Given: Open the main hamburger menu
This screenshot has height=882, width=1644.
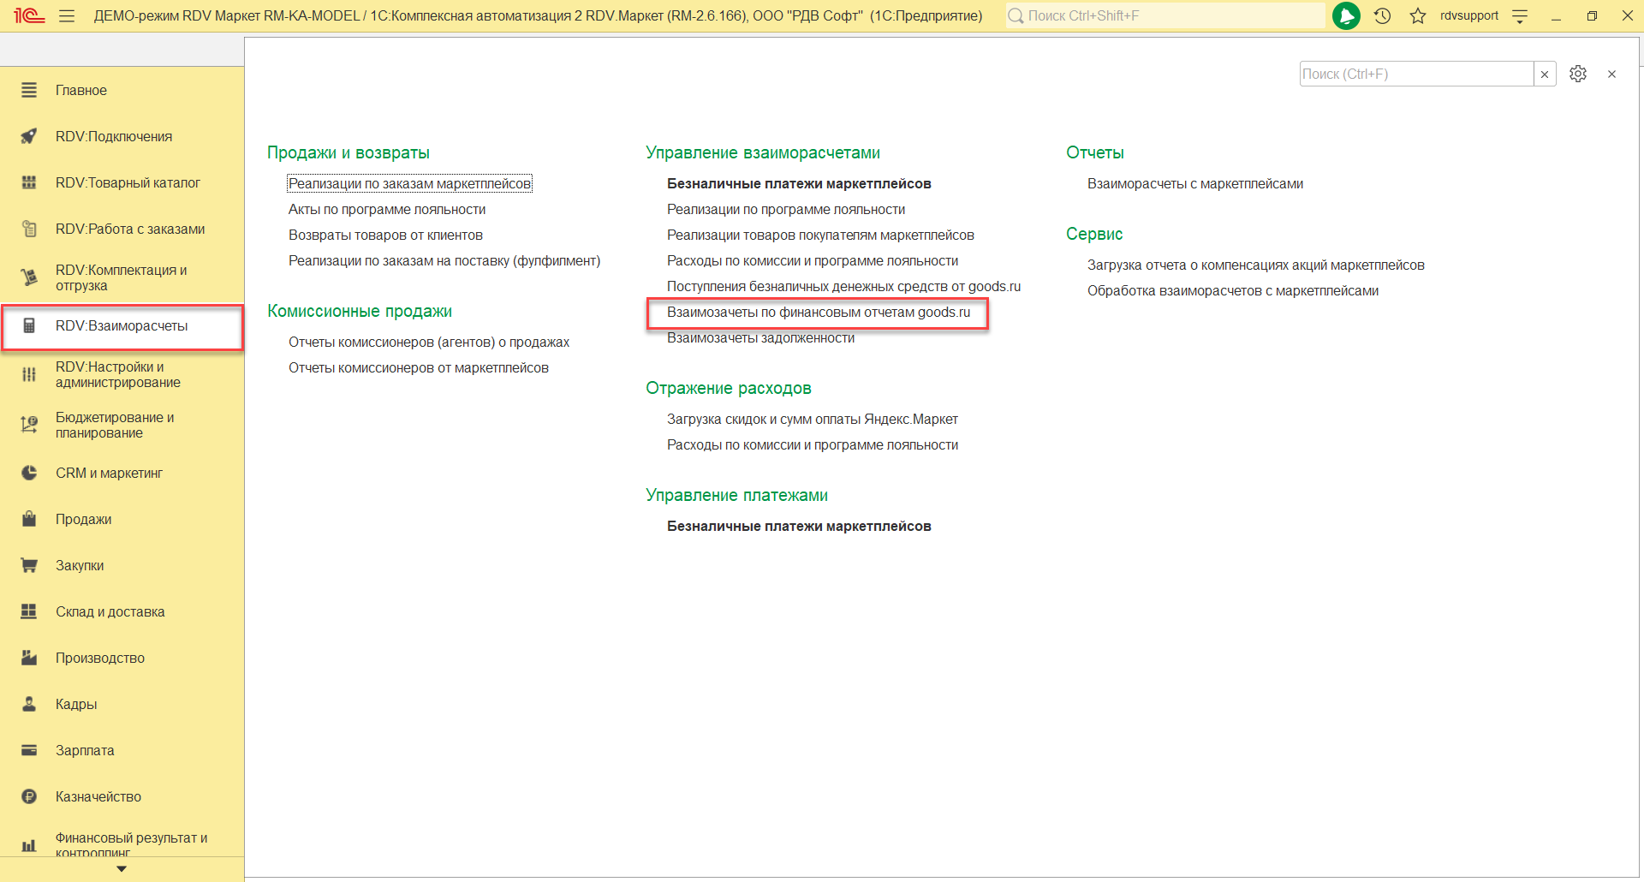Looking at the screenshot, I should click(67, 15).
